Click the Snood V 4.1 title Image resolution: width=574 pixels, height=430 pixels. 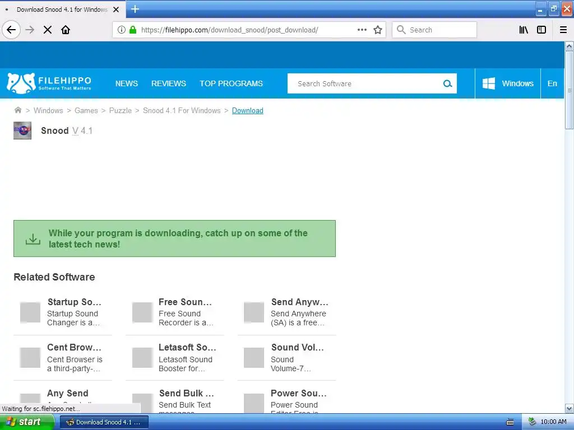pyautogui.click(x=67, y=130)
